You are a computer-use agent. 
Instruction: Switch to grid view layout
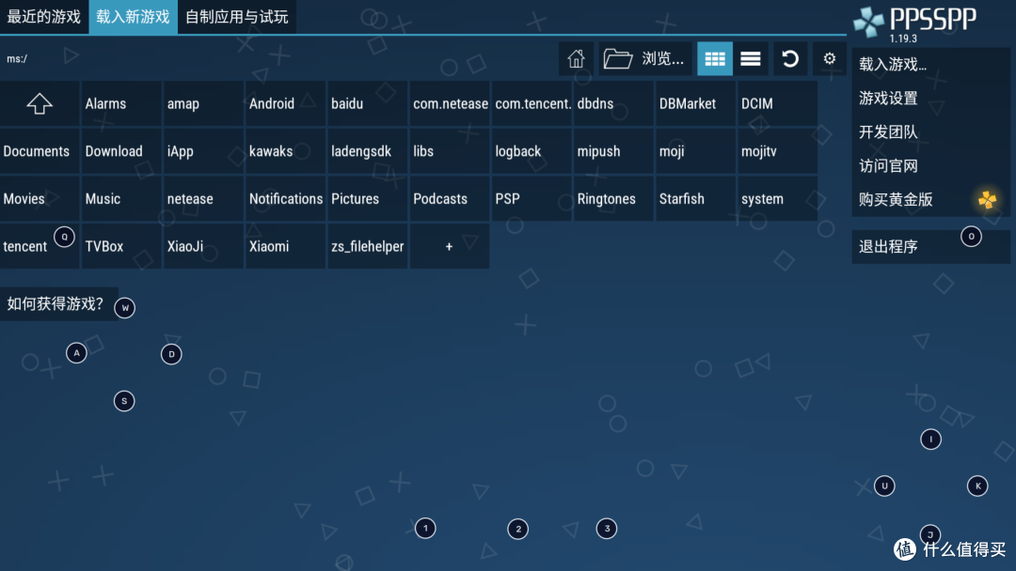(x=715, y=59)
